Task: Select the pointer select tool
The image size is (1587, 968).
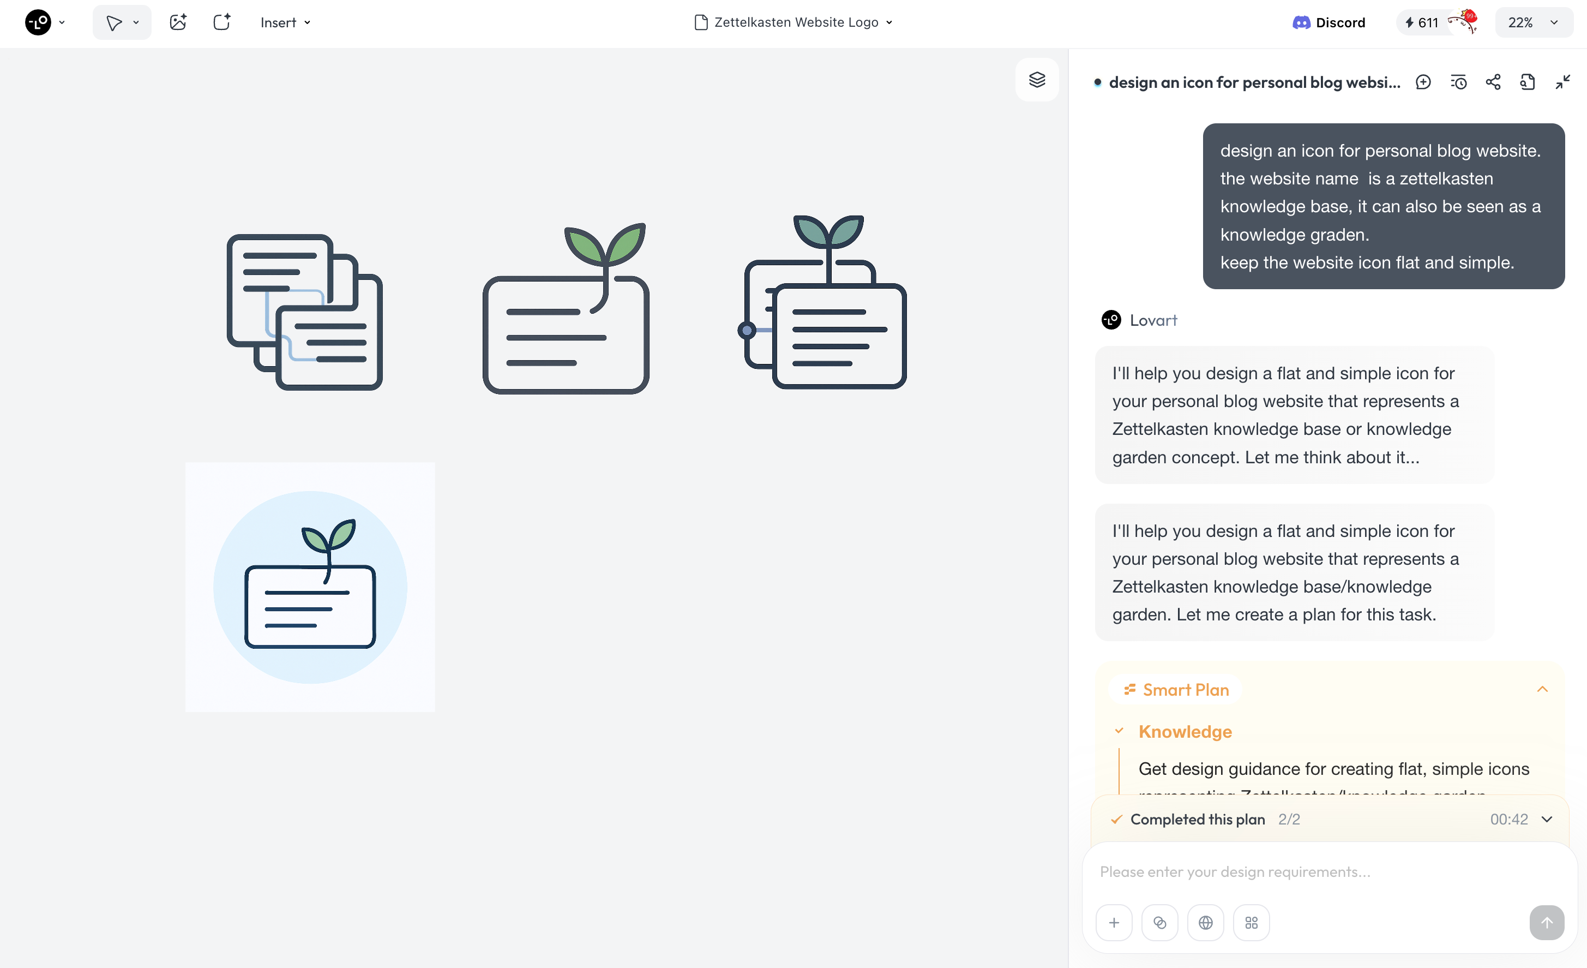Action: (x=114, y=22)
